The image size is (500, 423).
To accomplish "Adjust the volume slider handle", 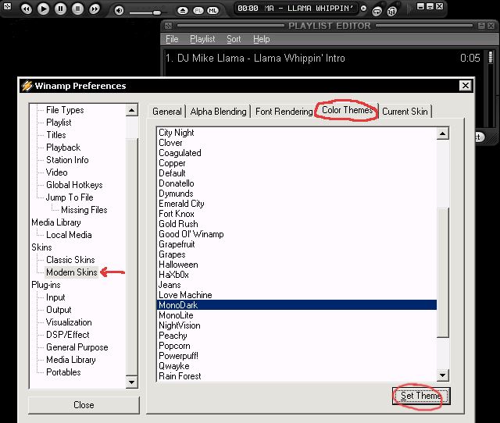I will click(156, 12).
